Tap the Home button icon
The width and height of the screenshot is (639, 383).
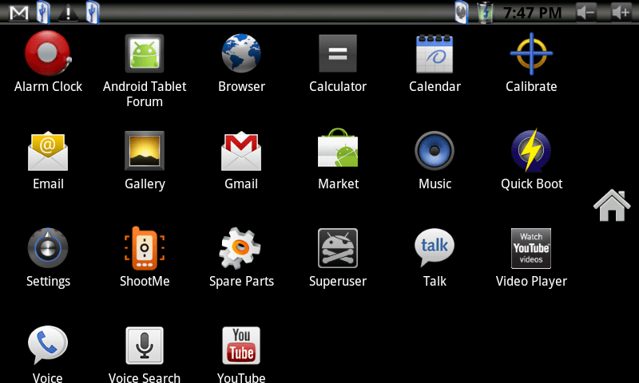pyautogui.click(x=612, y=206)
